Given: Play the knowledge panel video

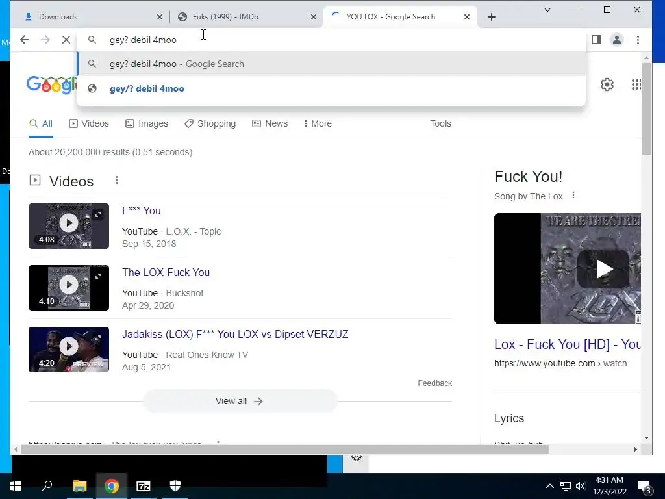Looking at the screenshot, I should pos(603,268).
